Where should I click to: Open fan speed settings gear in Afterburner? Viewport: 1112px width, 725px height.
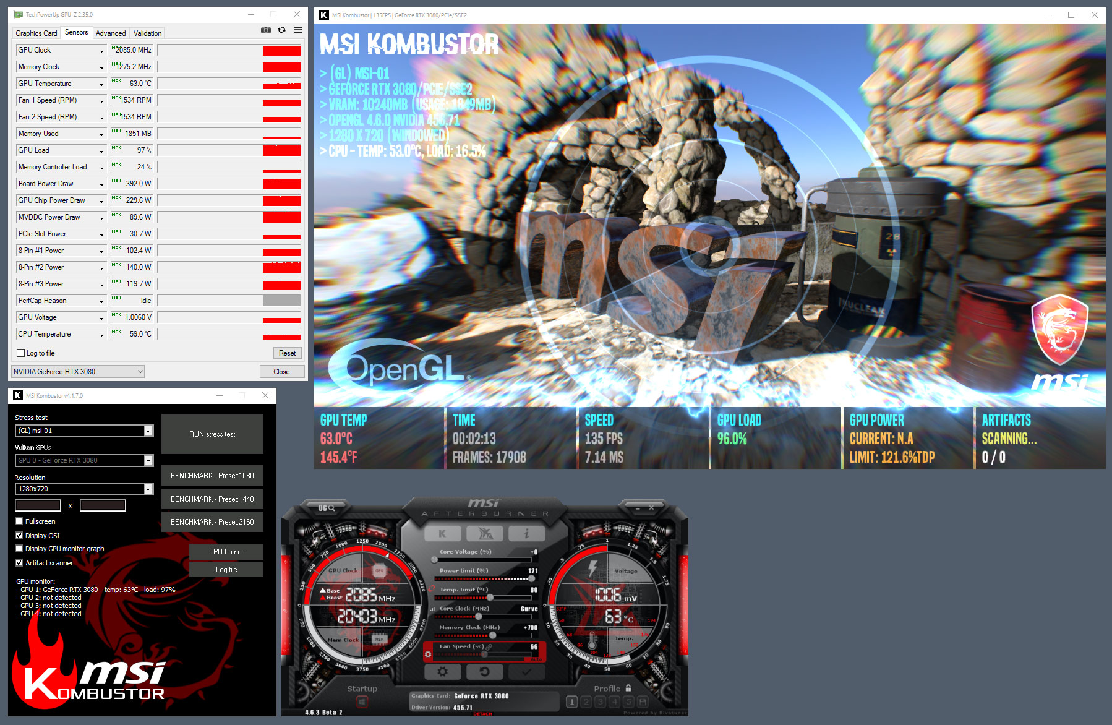click(x=428, y=653)
